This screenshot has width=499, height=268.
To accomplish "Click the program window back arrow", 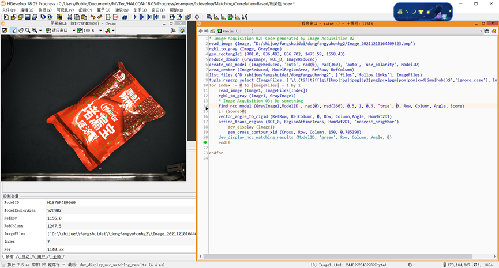I will pos(201,31).
